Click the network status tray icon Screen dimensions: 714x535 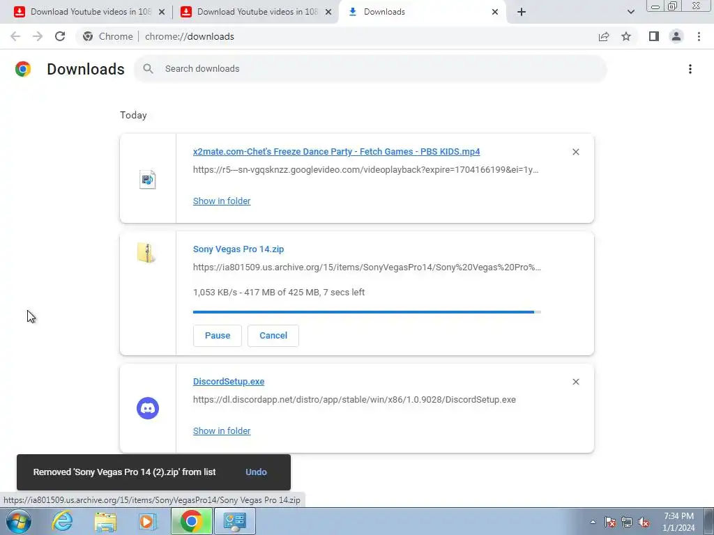click(627, 522)
